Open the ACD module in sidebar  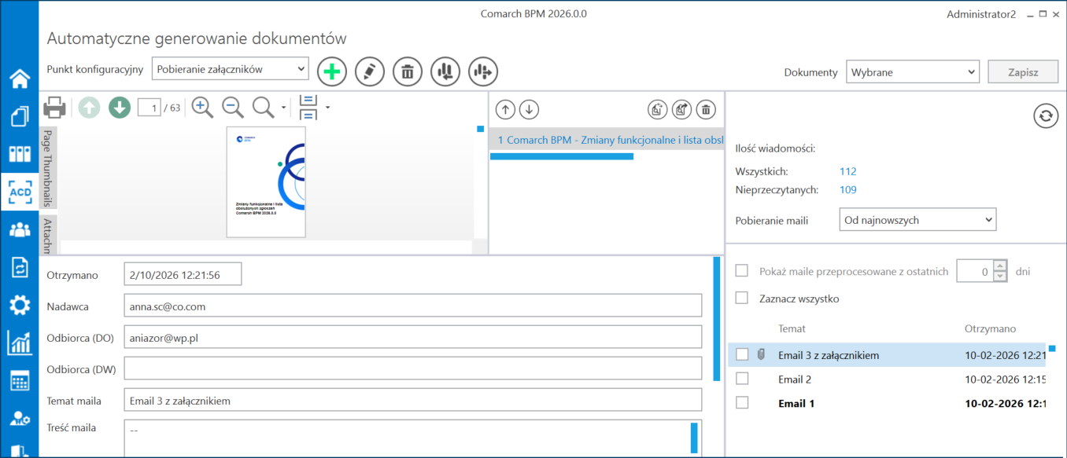point(20,192)
